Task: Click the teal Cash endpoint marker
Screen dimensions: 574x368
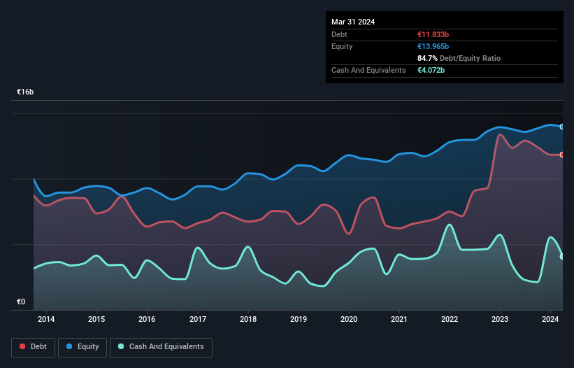Action: 562,256
